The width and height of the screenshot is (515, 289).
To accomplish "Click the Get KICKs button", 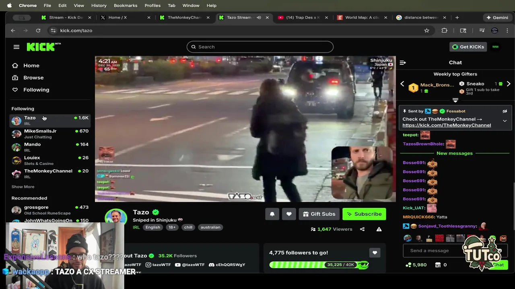I will point(467,47).
